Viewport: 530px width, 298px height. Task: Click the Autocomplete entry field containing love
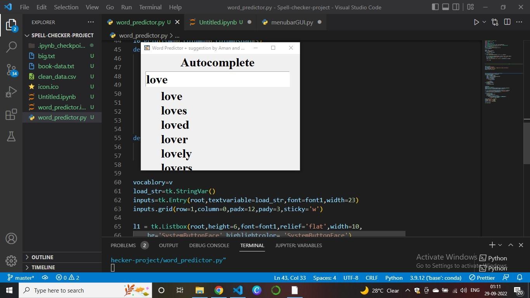pos(217,80)
